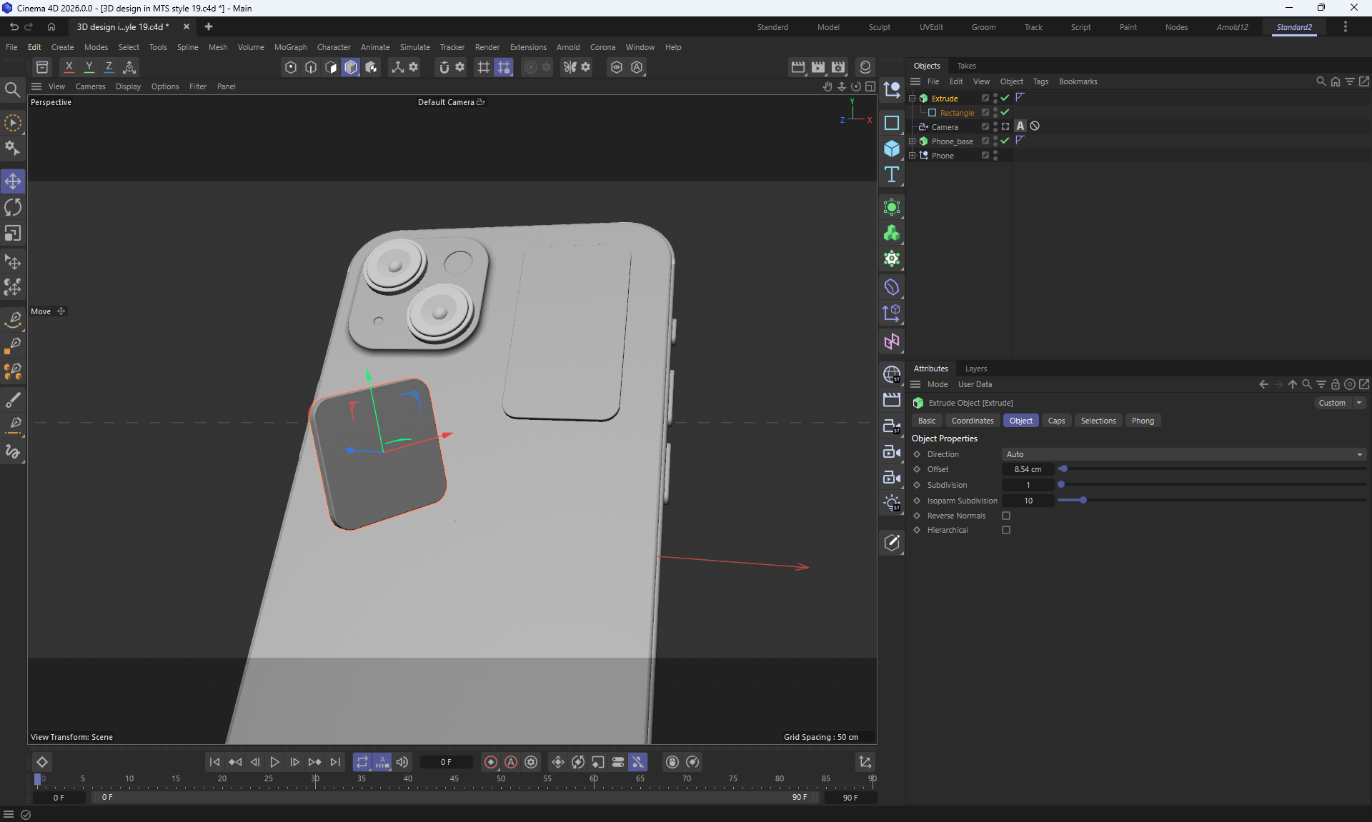The width and height of the screenshot is (1372, 822).
Task: Toggle Extrude object's green enable checkmark
Action: point(1005,98)
